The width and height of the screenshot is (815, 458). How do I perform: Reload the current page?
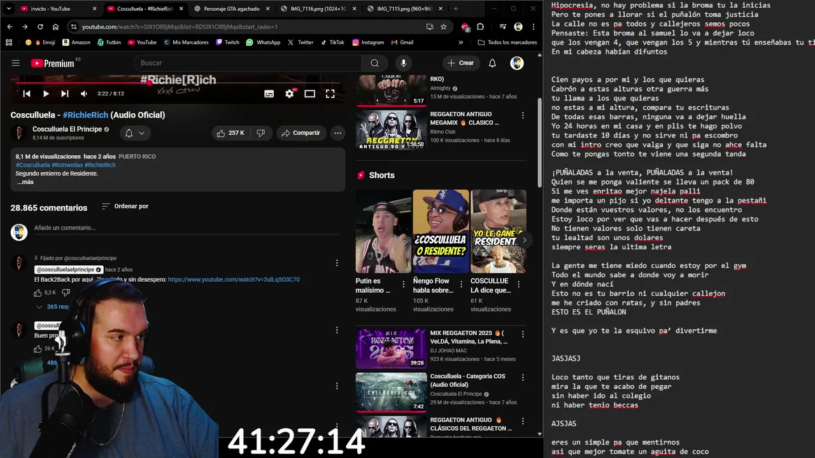click(x=40, y=27)
